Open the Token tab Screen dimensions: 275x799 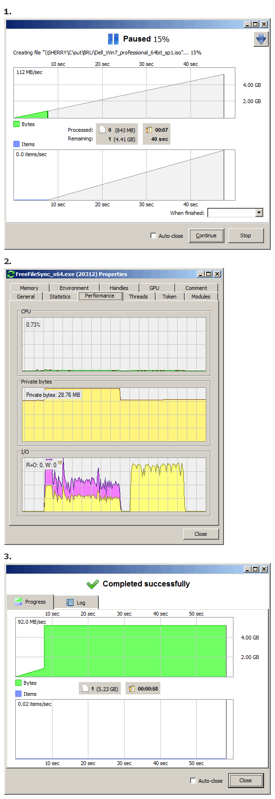coord(169,297)
